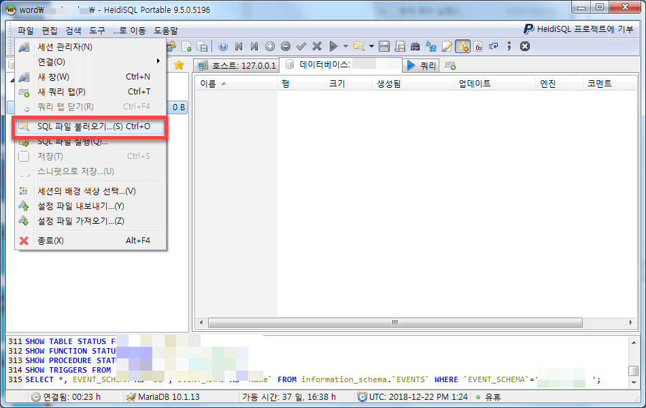Click the log panel scroll down arrow
This screenshot has width=646, height=408.
coord(634,382)
